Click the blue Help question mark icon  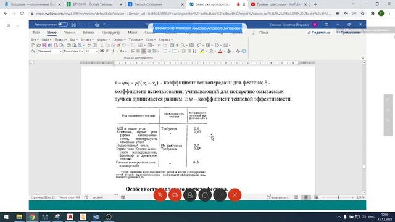tap(244, 51)
